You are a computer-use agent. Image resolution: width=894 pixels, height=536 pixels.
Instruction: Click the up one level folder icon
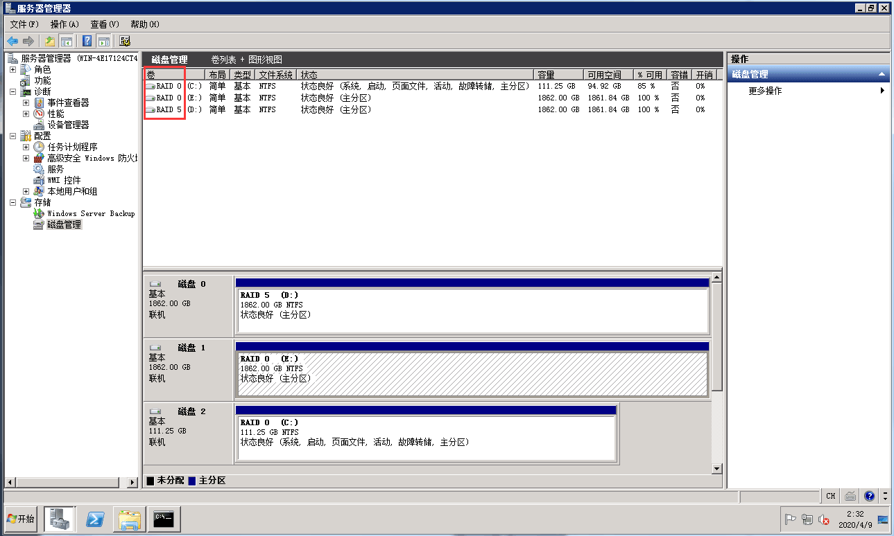click(50, 41)
